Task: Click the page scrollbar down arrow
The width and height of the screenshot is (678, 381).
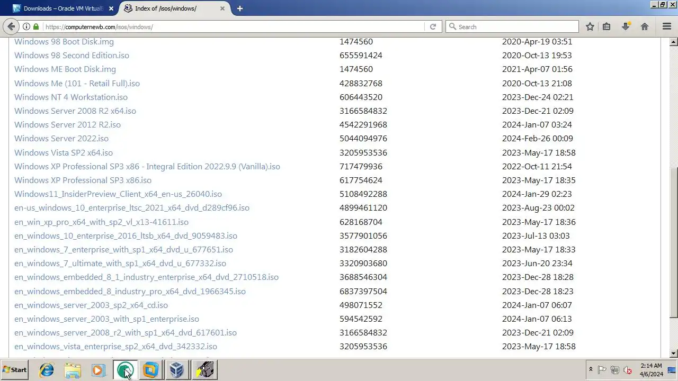Action: click(674, 353)
